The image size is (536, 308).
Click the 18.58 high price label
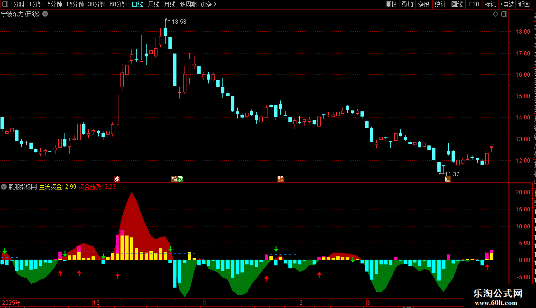coord(179,21)
